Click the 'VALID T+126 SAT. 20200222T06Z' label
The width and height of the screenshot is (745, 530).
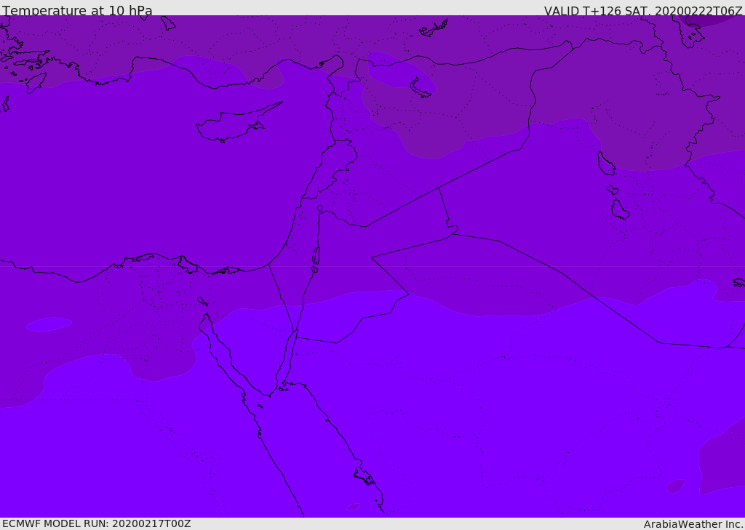point(643,11)
